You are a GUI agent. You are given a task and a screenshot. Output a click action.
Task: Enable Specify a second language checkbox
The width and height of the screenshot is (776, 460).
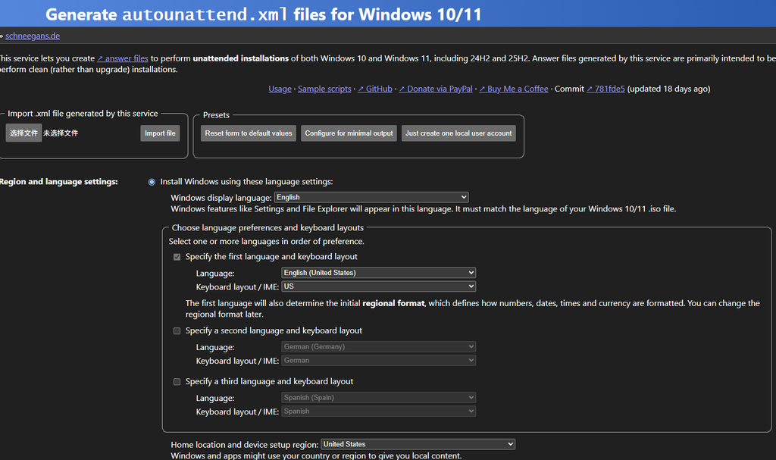pyautogui.click(x=177, y=330)
